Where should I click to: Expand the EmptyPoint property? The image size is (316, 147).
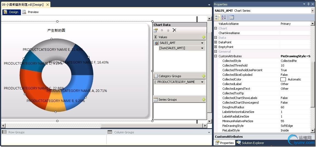pos(216,47)
